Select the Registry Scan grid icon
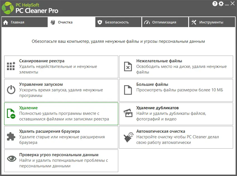This screenshot has width=237, height=176. click(11, 66)
